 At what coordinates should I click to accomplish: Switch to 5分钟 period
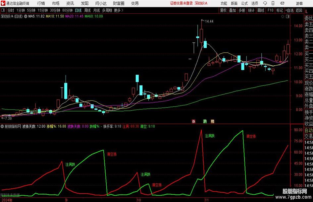(x=31, y=10)
